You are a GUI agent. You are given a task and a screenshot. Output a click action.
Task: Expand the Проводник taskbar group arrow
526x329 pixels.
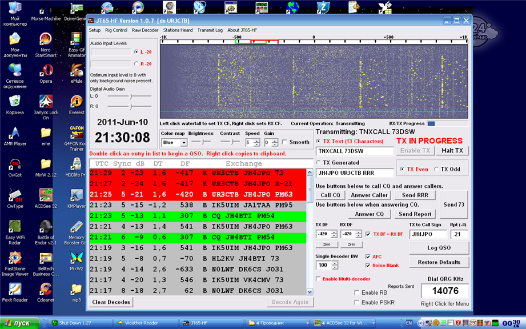pyautogui.click(x=307, y=323)
